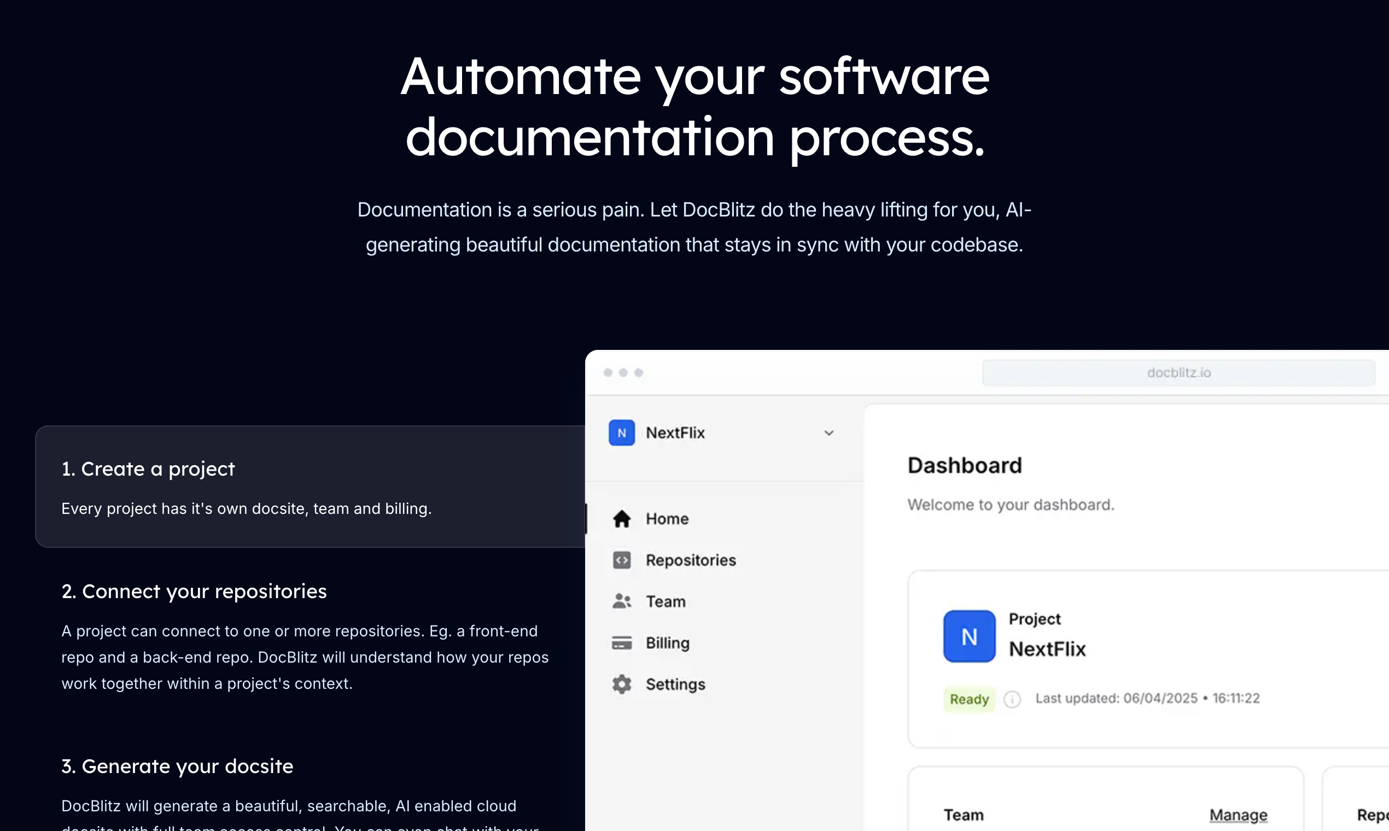Click the Home house icon in sidebar
1389x831 pixels.
click(x=622, y=519)
